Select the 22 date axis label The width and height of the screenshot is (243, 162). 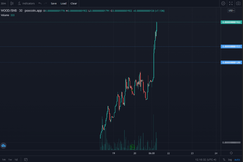[x=169, y=153]
